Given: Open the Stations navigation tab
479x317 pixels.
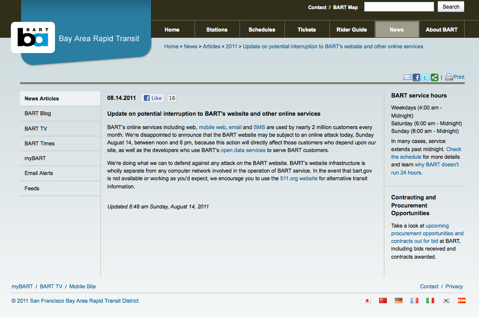Looking at the screenshot, I should (217, 30).
